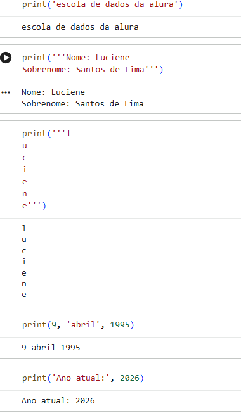Click code line print(9, 'abril', 1995)
Screen dimensions: 241x413
click(x=78, y=325)
